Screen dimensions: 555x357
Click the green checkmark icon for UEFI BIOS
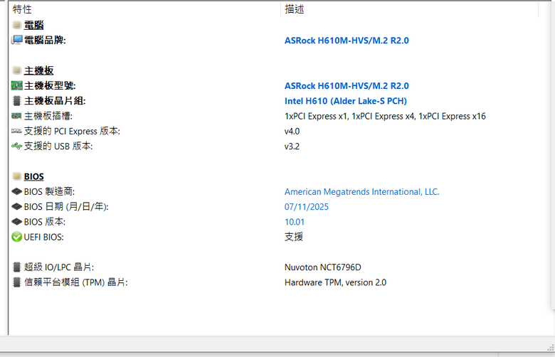16,237
